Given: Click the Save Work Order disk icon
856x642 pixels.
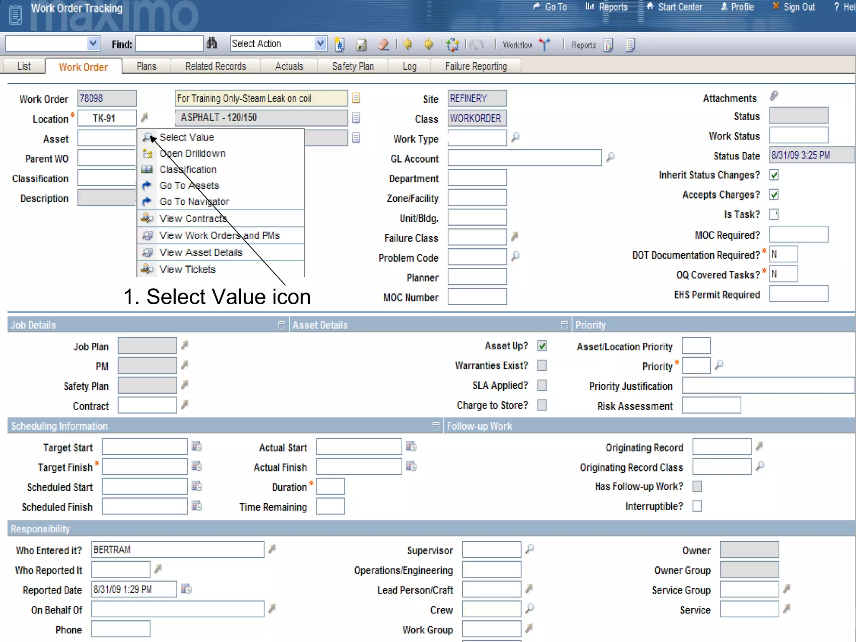Looking at the screenshot, I should pyautogui.click(x=361, y=44).
